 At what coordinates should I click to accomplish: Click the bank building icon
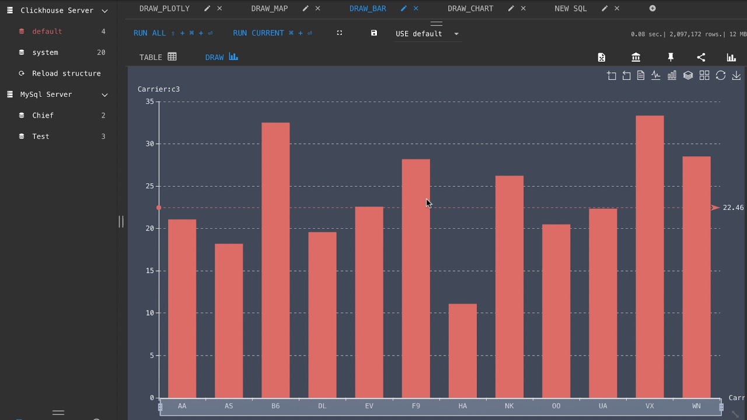click(636, 57)
